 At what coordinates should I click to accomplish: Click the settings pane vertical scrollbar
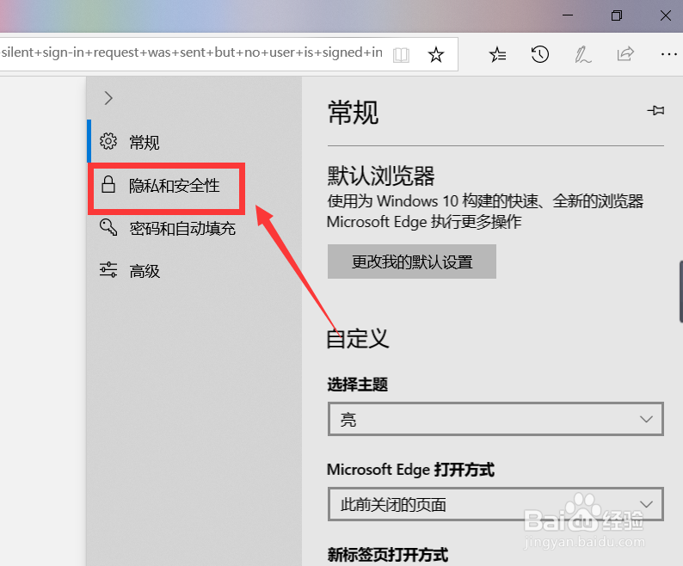680,292
